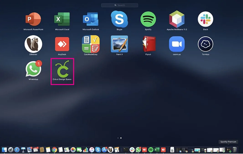The image size is (243, 154).
Task: Open DBeaver from the Dock
Action: click(x=110, y=150)
